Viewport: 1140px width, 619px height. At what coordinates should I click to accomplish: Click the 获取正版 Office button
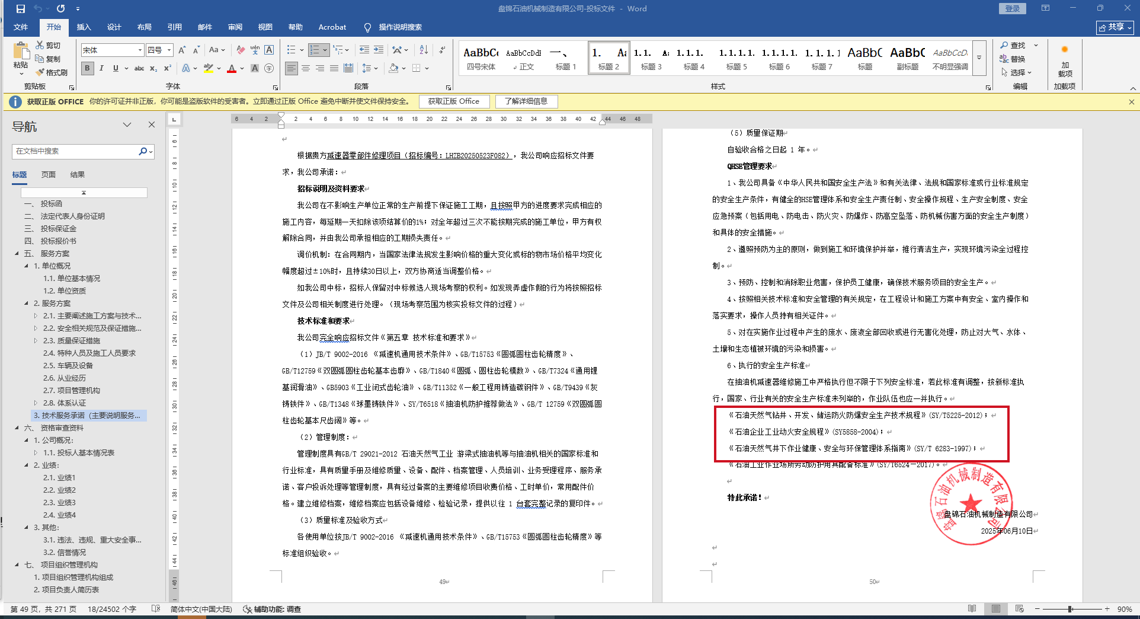point(454,101)
